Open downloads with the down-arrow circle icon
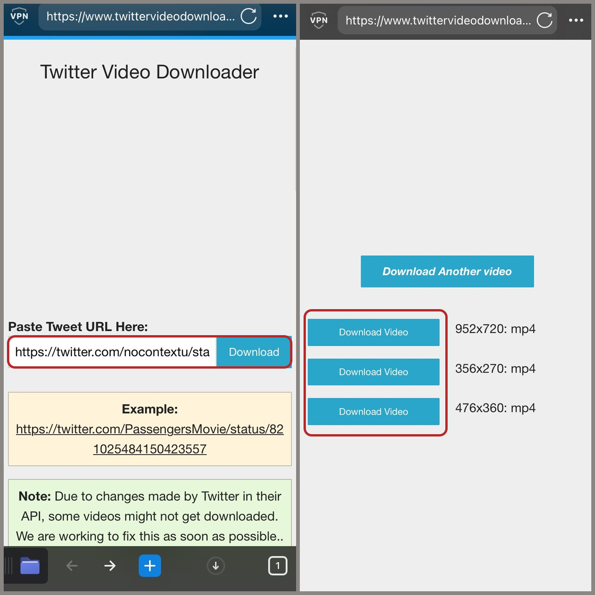 point(216,566)
